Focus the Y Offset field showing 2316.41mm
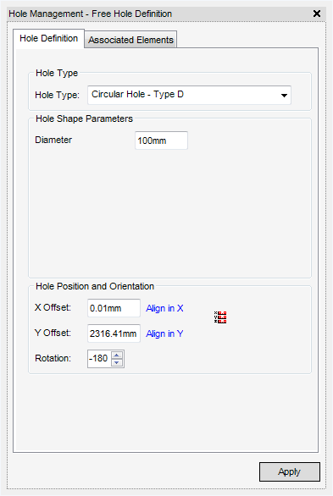Viewport: 333px width, 496px height. click(114, 333)
